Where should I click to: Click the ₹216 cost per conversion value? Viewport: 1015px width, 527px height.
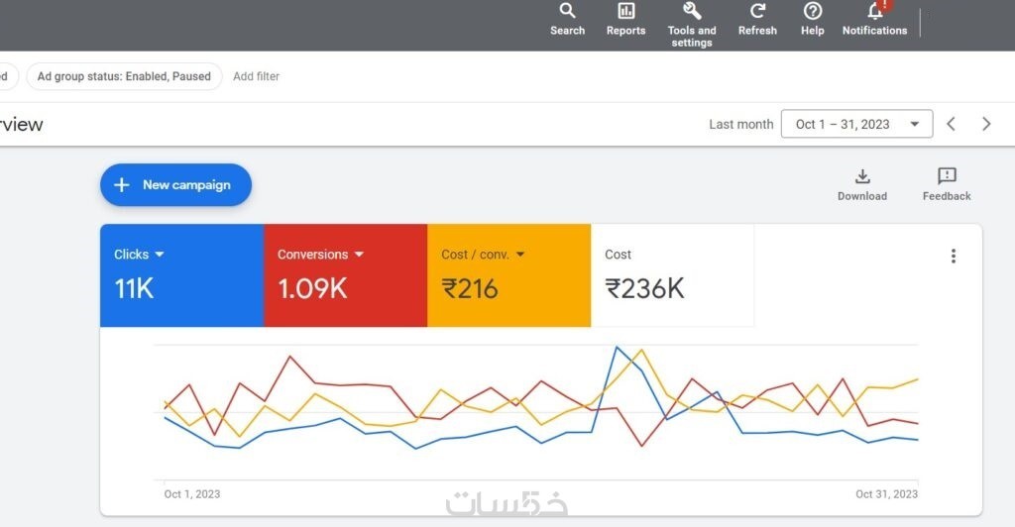tap(469, 288)
